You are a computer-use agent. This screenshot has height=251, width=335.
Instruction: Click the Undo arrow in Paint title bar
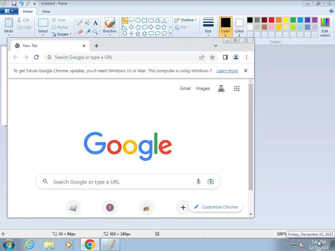coord(21,3)
